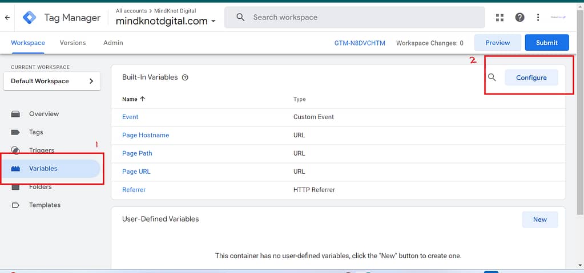Click the user account avatar

(558, 18)
